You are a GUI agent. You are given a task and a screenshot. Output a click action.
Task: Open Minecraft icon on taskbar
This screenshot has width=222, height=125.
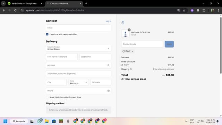click(x=61, y=121)
